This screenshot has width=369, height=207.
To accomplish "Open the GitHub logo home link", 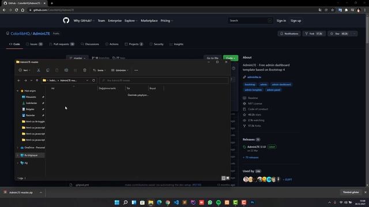I will (x=66, y=21).
